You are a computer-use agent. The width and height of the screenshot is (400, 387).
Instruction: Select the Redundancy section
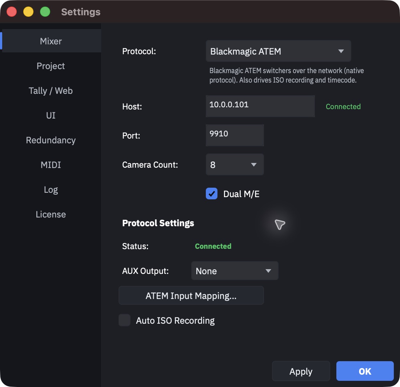coord(51,140)
